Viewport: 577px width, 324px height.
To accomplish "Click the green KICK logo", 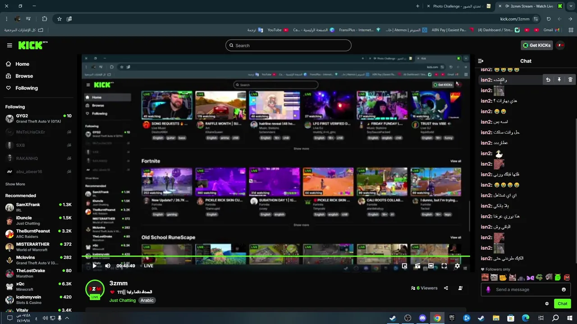I will click(32, 45).
